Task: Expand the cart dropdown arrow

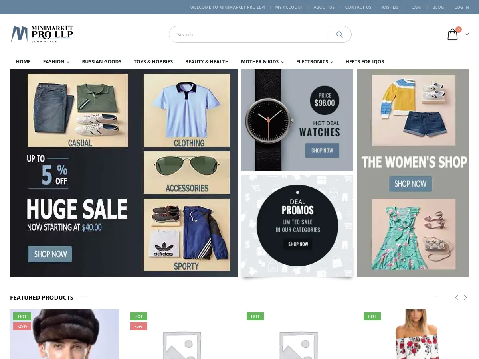Action: coord(467,34)
